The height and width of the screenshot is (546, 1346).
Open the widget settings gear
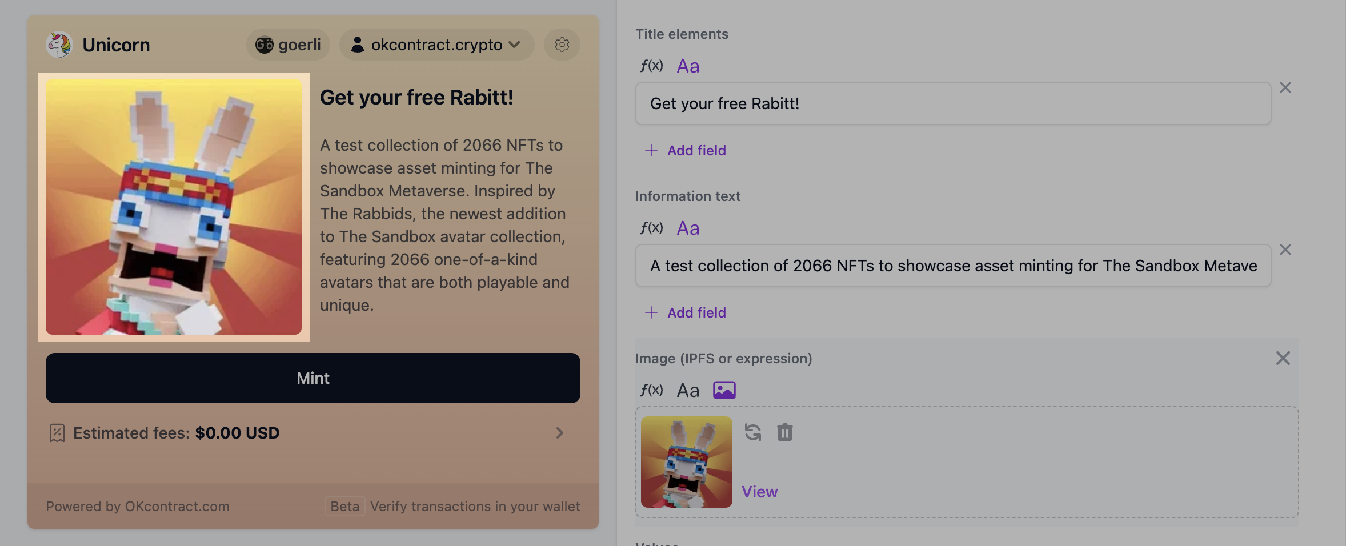(x=562, y=44)
